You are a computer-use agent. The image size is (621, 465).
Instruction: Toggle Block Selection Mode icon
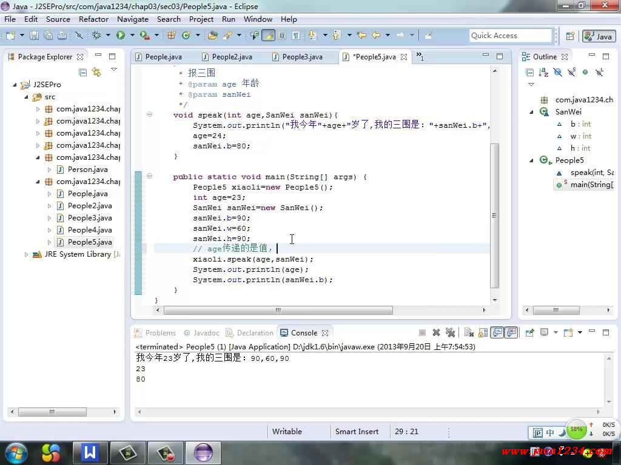coord(282,36)
